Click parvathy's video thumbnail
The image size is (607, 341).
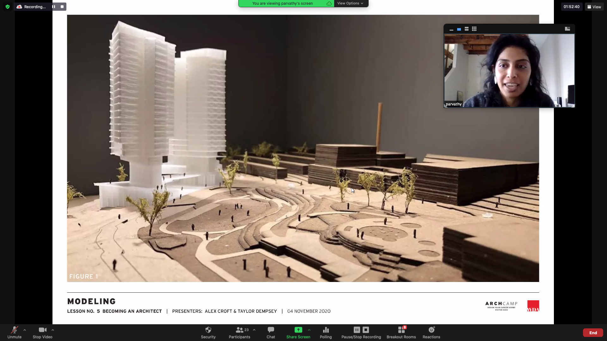[x=509, y=71]
